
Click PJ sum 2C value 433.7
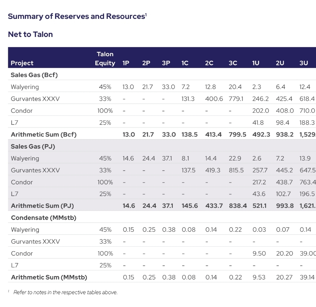(x=214, y=206)
